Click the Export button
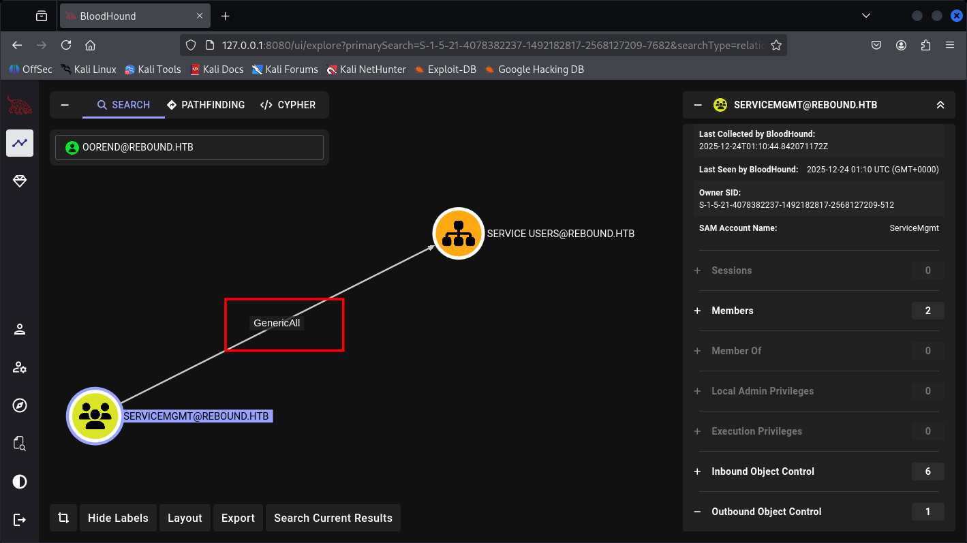Image resolution: width=967 pixels, height=543 pixels. click(238, 518)
